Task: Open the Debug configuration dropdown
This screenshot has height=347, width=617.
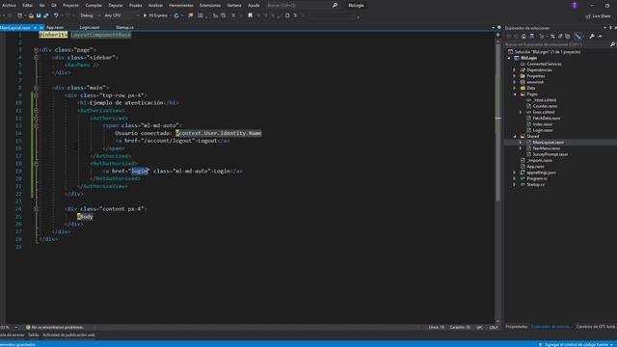Action: [x=90, y=15]
